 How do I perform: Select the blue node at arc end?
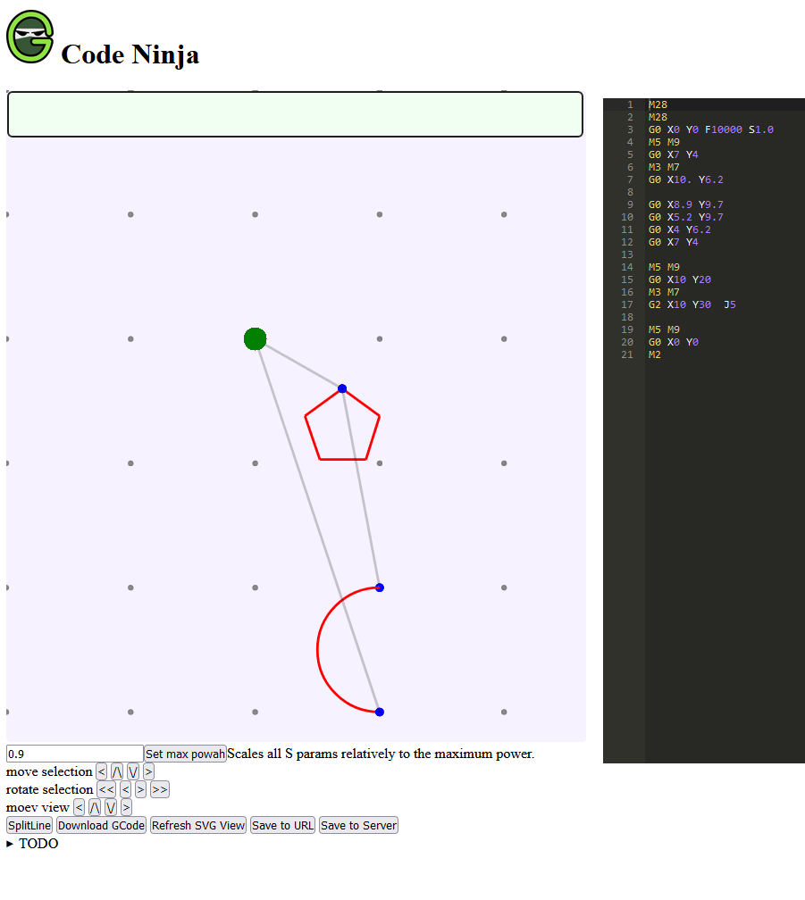point(380,712)
